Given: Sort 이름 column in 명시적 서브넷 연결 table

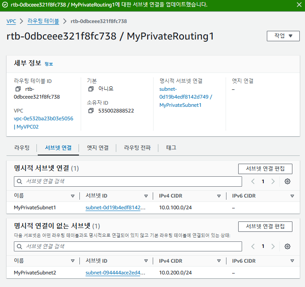Looking at the screenshot, I should (73, 196).
